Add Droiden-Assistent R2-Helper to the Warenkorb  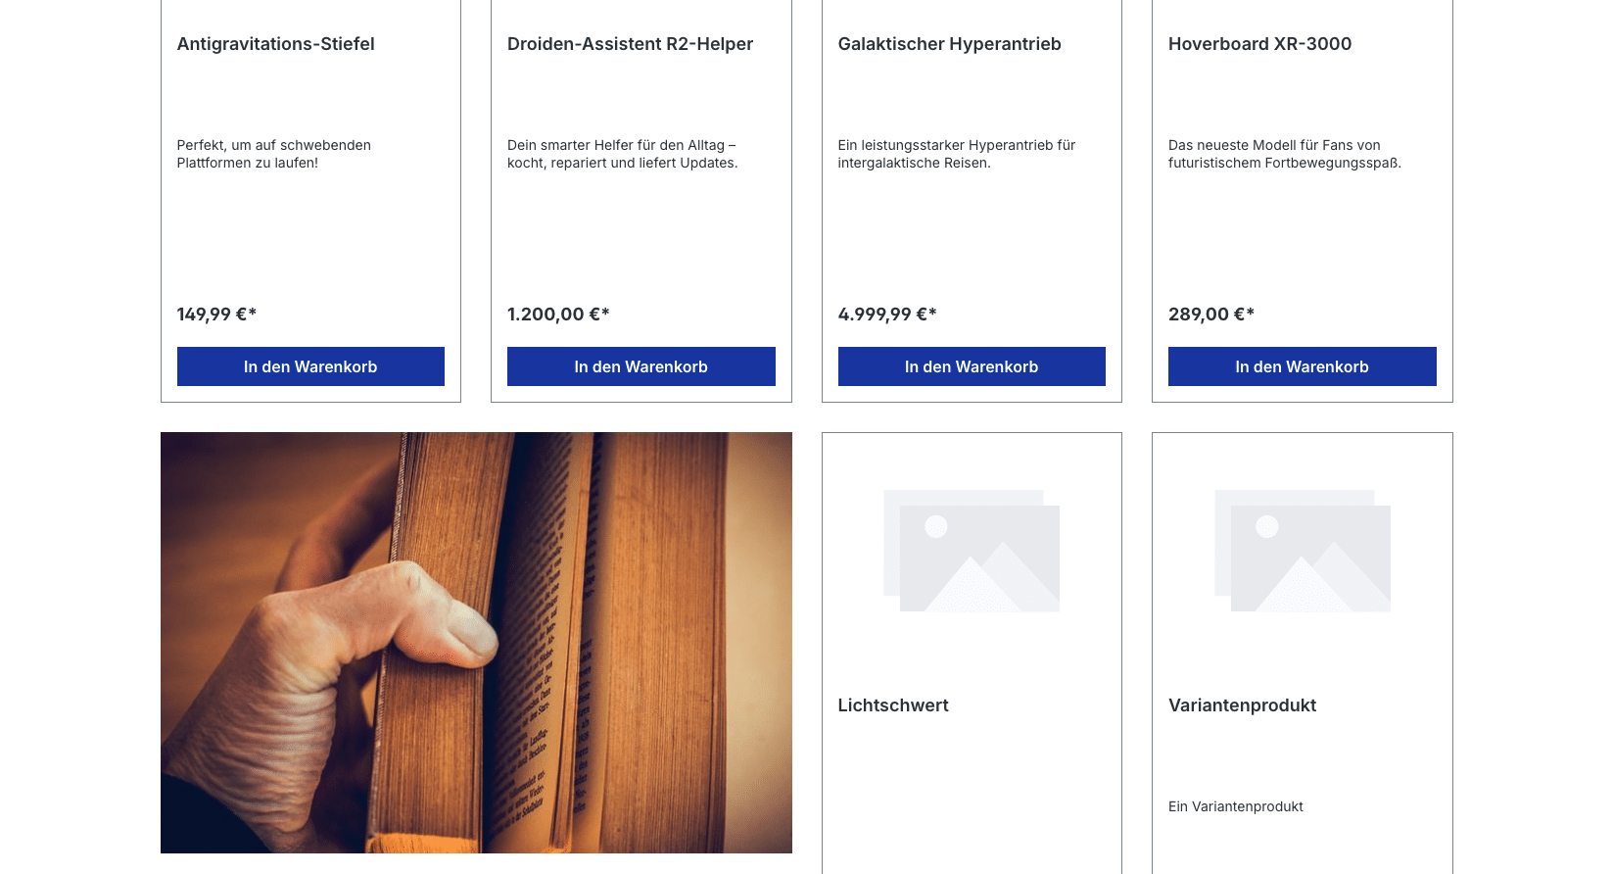tap(641, 366)
